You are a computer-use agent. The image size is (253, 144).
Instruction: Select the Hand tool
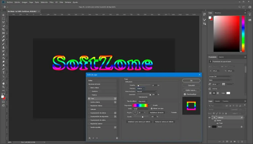click(3, 83)
